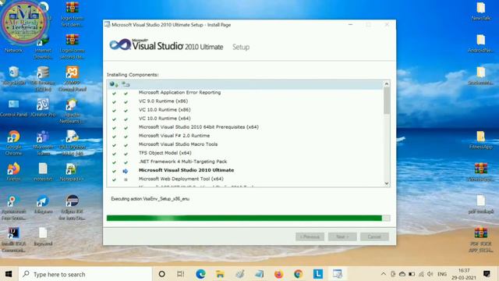Click install column icon in list header

[126, 84]
